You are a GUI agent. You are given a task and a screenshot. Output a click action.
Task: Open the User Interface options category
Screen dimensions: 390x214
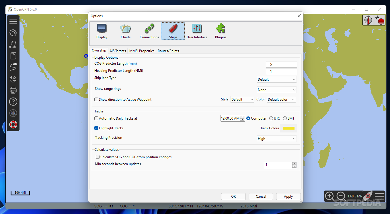(x=197, y=31)
